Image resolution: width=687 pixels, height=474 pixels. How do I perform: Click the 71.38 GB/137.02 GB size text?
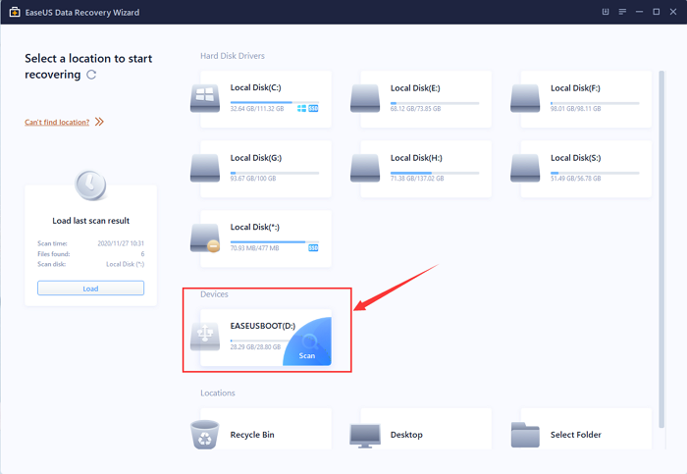pyautogui.click(x=417, y=179)
